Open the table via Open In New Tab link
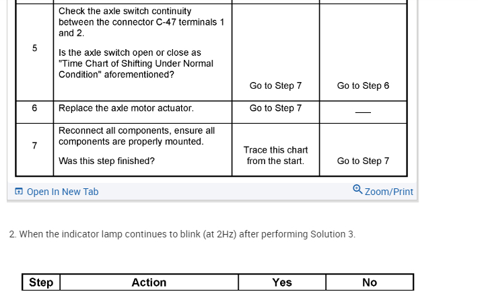Viewport: 478px width, 308px height. (62, 192)
